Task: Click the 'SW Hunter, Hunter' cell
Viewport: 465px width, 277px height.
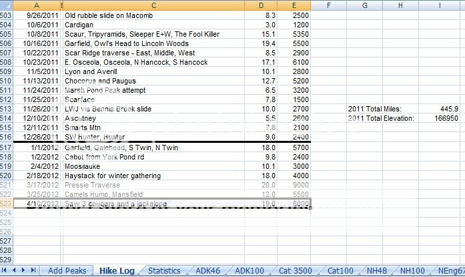Action: pos(153,137)
